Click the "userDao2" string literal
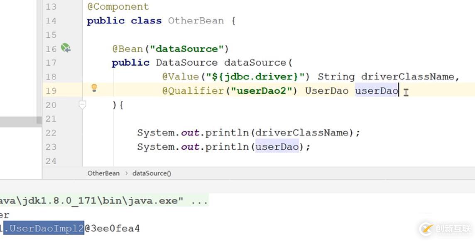The image size is (475, 241). click(262, 90)
